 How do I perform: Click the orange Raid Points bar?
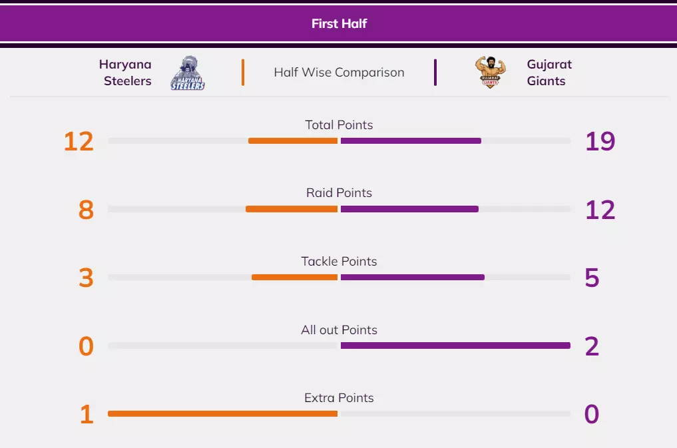[292, 209]
